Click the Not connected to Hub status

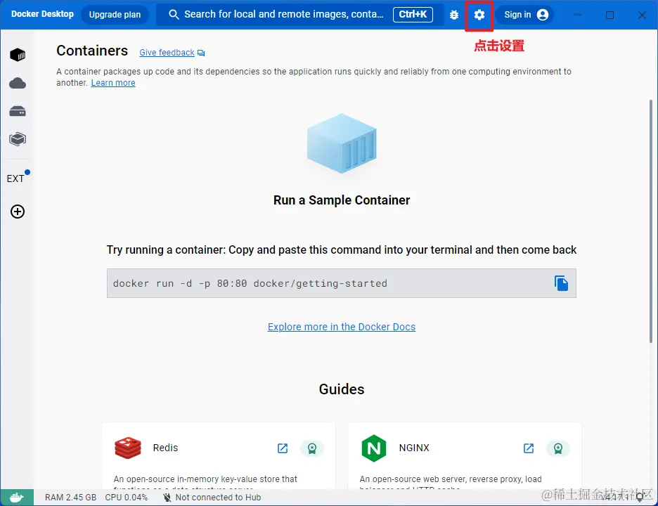click(212, 498)
